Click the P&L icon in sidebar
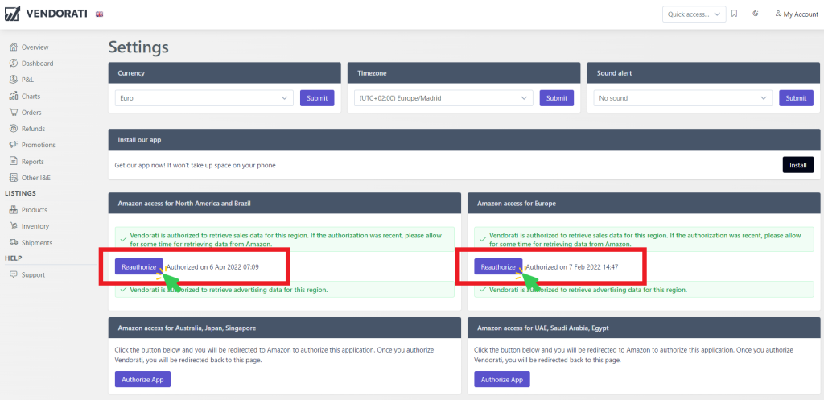The image size is (824, 400). (x=14, y=80)
